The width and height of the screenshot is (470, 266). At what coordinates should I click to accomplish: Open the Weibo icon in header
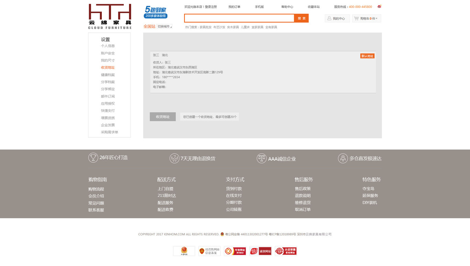pyautogui.click(x=379, y=7)
